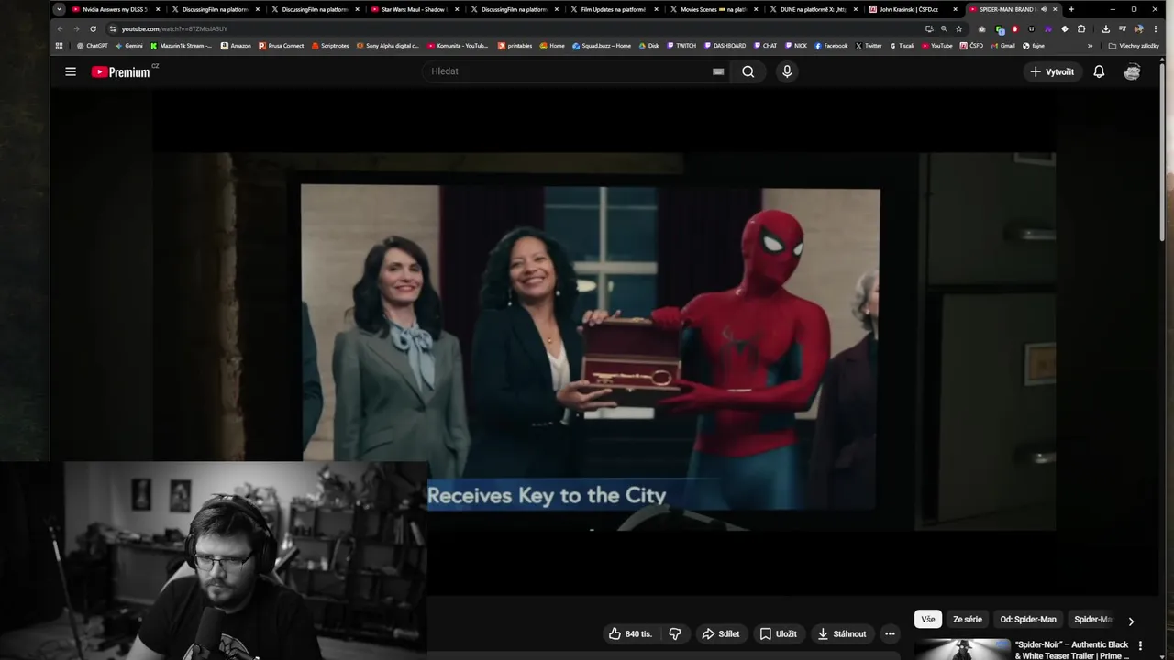Open the Chrome profile avatar
The image size is (1174, 660).
pos(1138,28)
